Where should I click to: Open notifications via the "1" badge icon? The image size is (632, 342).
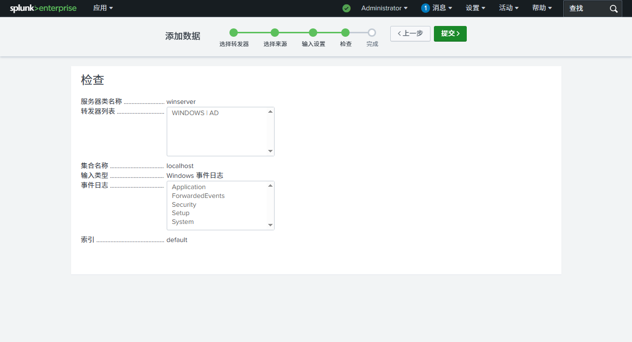click(424, 7)
